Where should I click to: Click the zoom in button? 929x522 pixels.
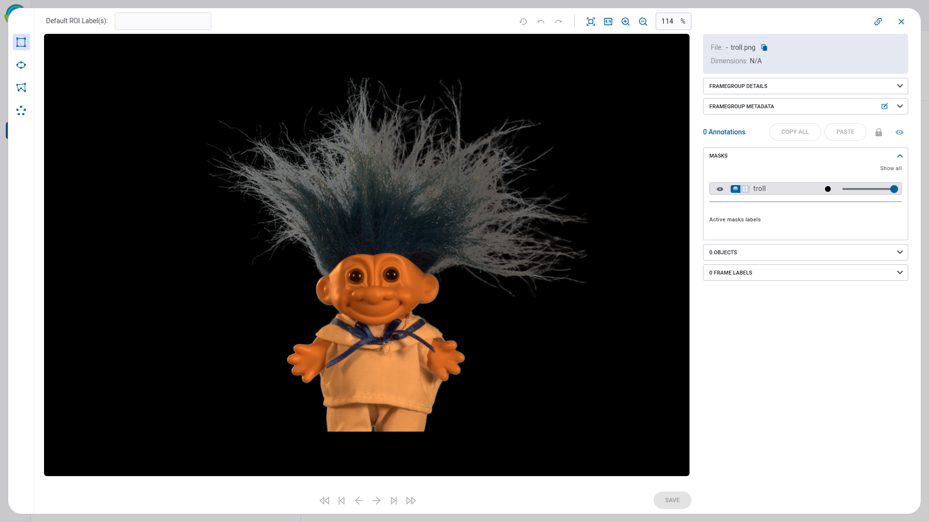point(625,21)
